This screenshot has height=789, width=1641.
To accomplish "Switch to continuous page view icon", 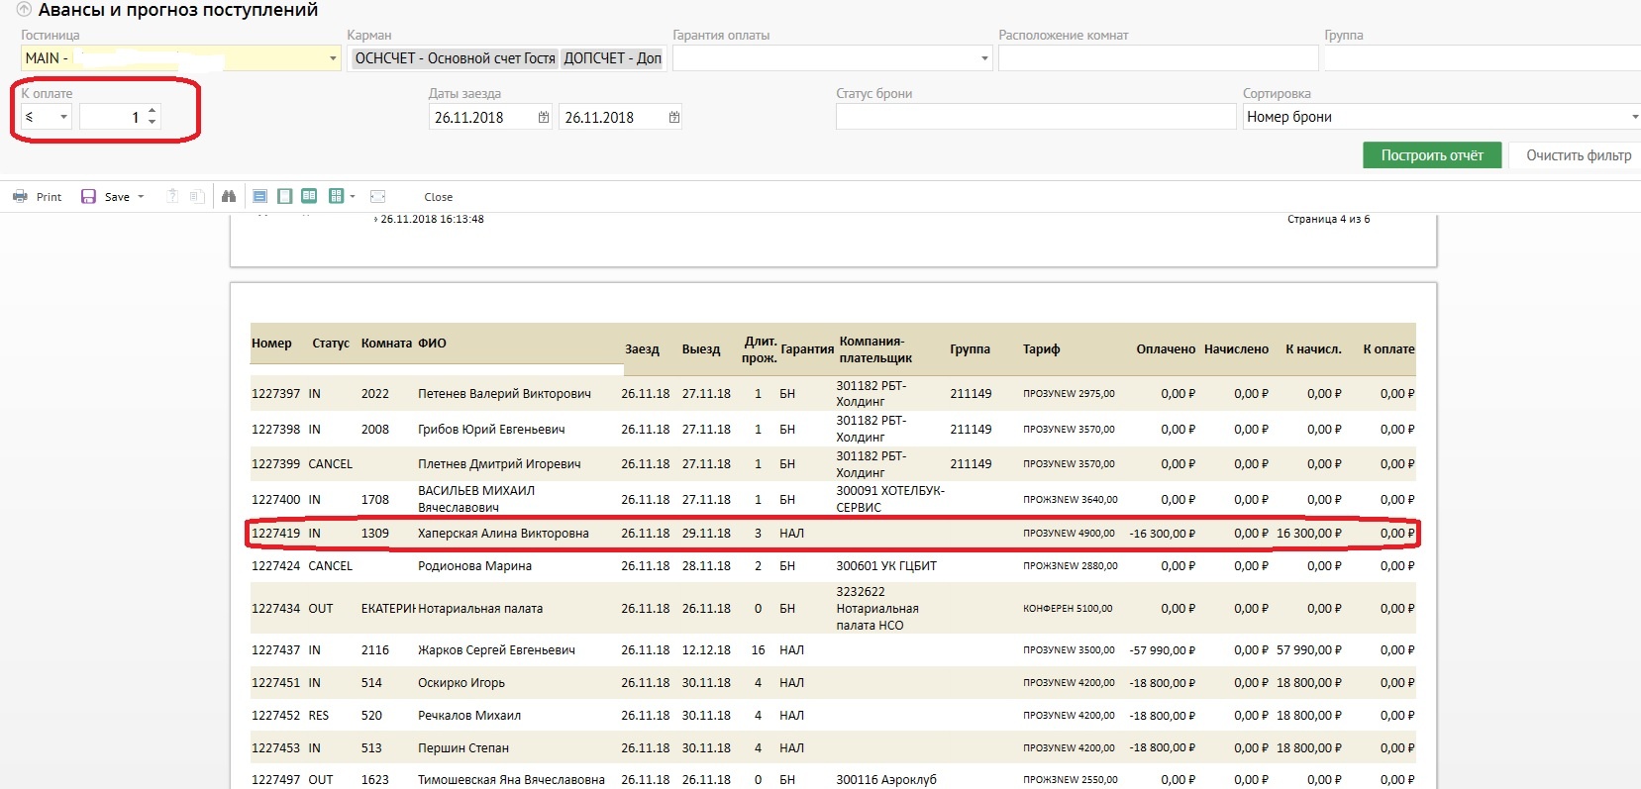I will 259,197.
